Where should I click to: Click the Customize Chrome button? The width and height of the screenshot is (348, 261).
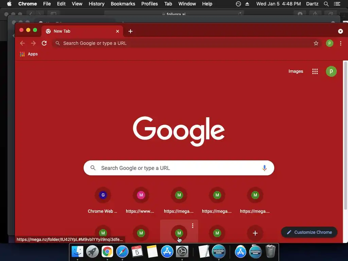tap(309, 232)
